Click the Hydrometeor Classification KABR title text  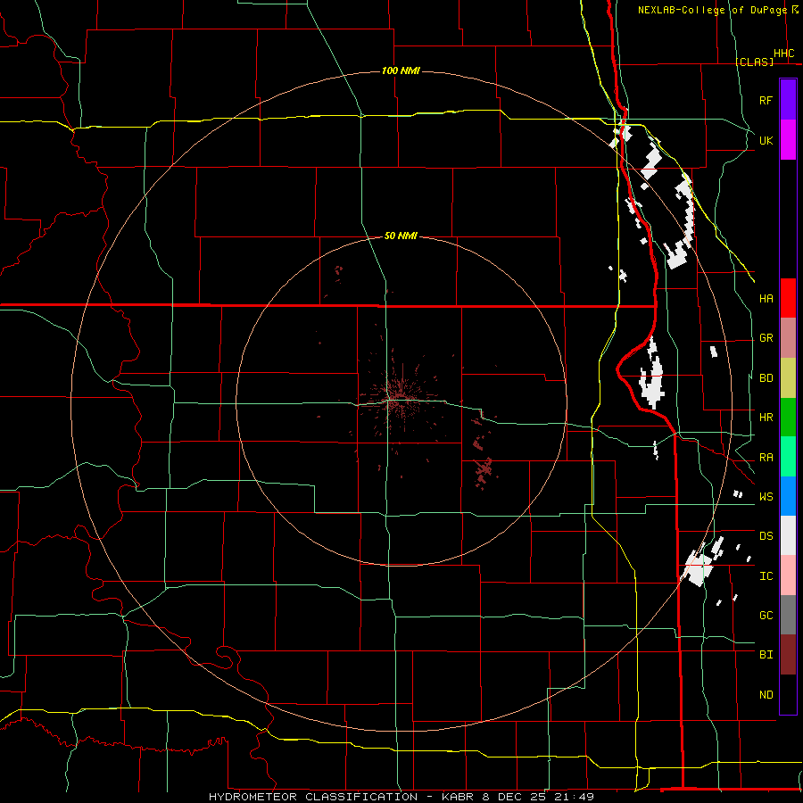(x=401, y=797)
